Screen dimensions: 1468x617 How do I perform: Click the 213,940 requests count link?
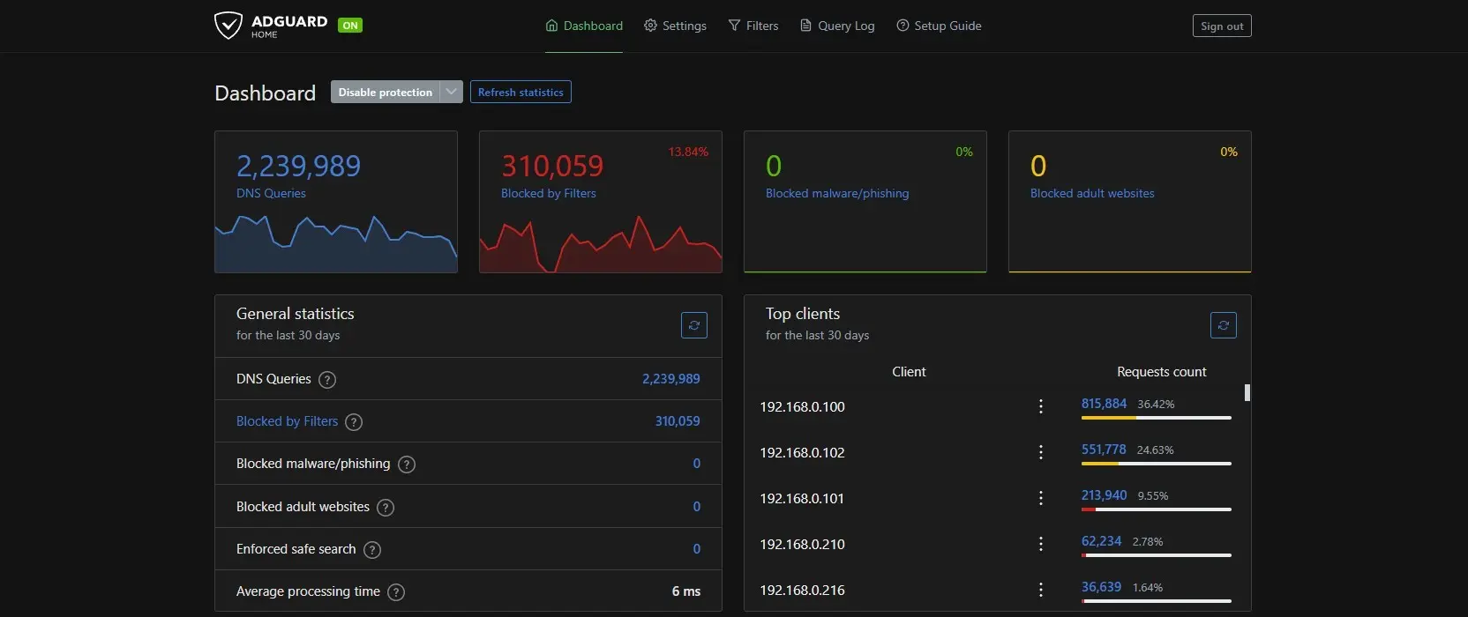pyautogui.click(x=1104, y=495)
